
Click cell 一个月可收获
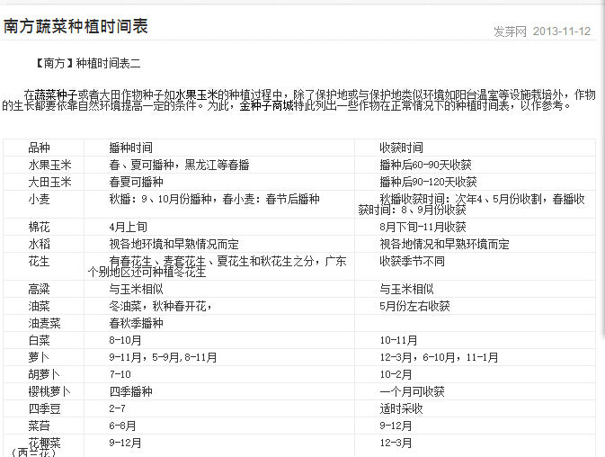[412, 391]
